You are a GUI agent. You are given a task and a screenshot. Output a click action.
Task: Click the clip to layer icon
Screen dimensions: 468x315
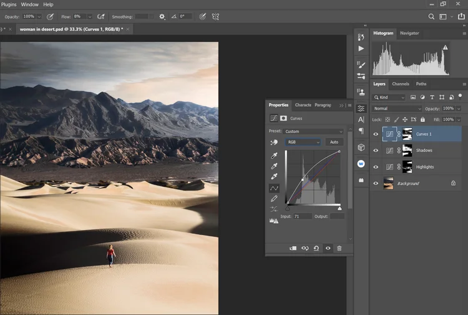tap(293, 248)
